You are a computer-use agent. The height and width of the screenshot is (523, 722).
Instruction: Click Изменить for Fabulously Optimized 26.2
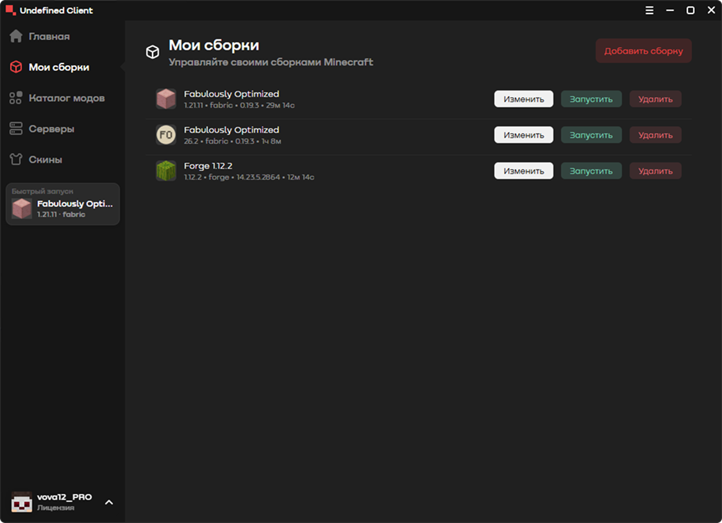click(x=523, y=135)
